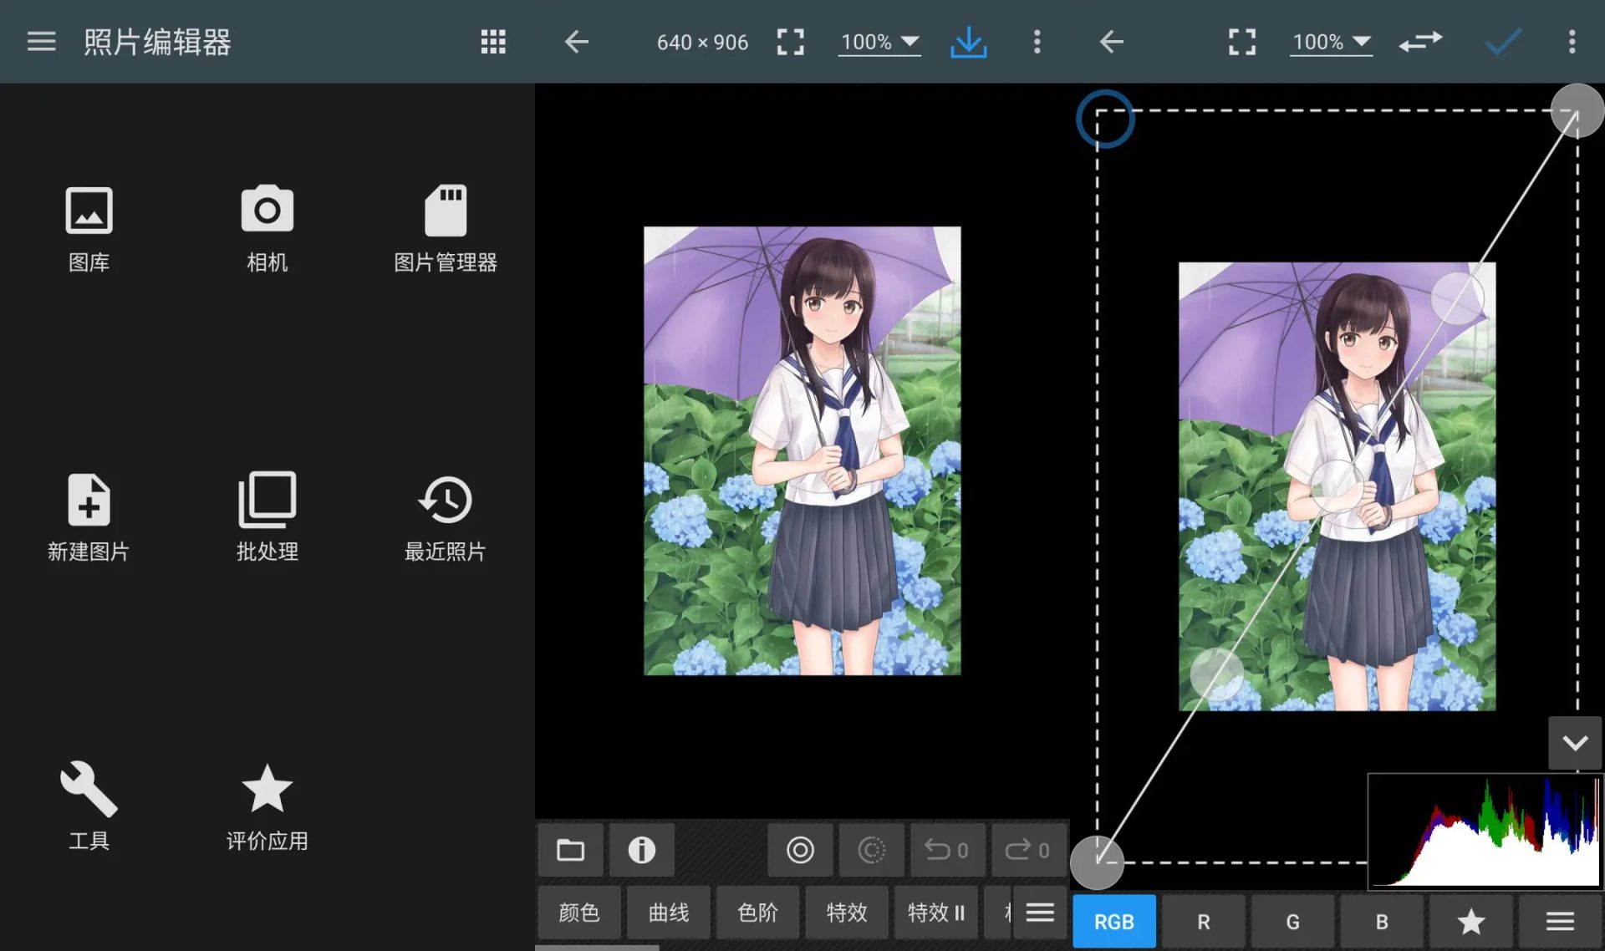Click the grid apps icon in the top bar
This screenshot has height=951, width=1605.
point(493,41)
